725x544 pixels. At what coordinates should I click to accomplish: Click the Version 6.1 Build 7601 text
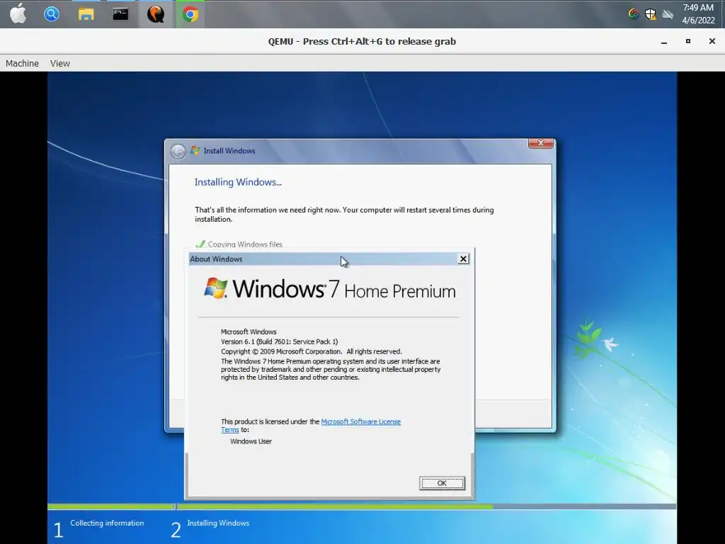(279, 341)
